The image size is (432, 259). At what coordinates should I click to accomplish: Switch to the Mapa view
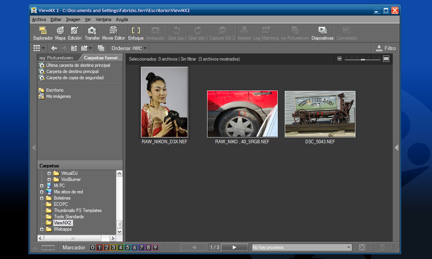tap(60, 33)
